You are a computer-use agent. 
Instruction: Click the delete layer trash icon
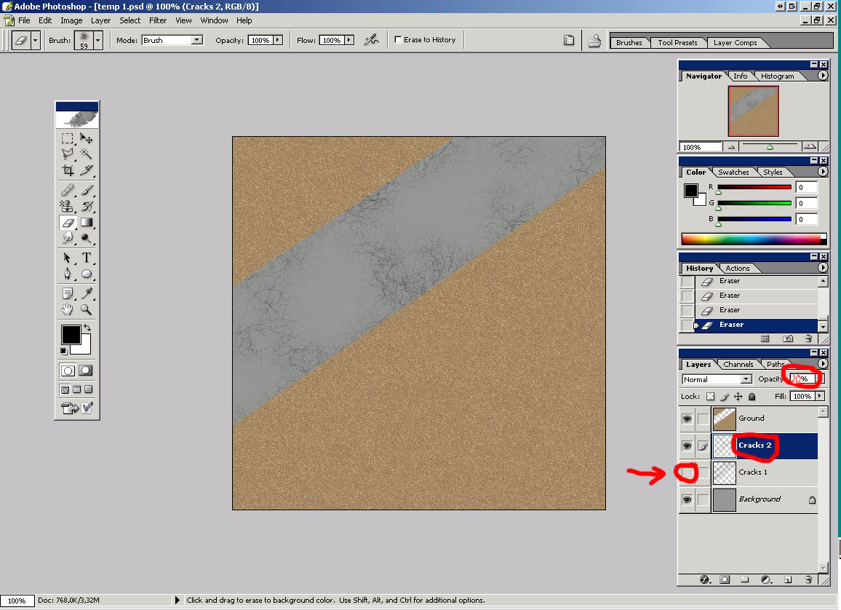coord(808,580)
